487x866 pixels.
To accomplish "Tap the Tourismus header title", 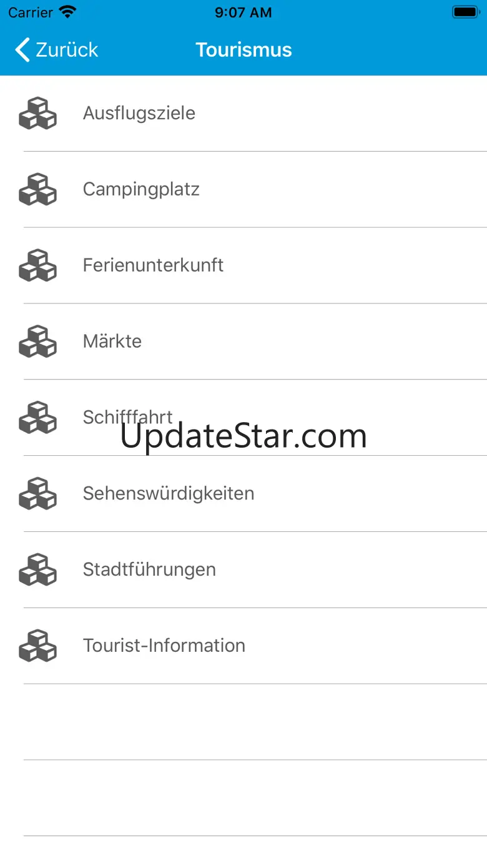I will pyautogui.click(x=243, y=50).
